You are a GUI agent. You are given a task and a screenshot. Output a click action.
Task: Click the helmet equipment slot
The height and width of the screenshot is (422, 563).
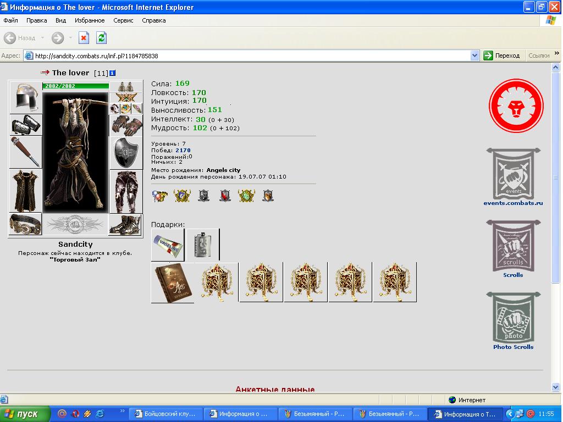point(26,97)
